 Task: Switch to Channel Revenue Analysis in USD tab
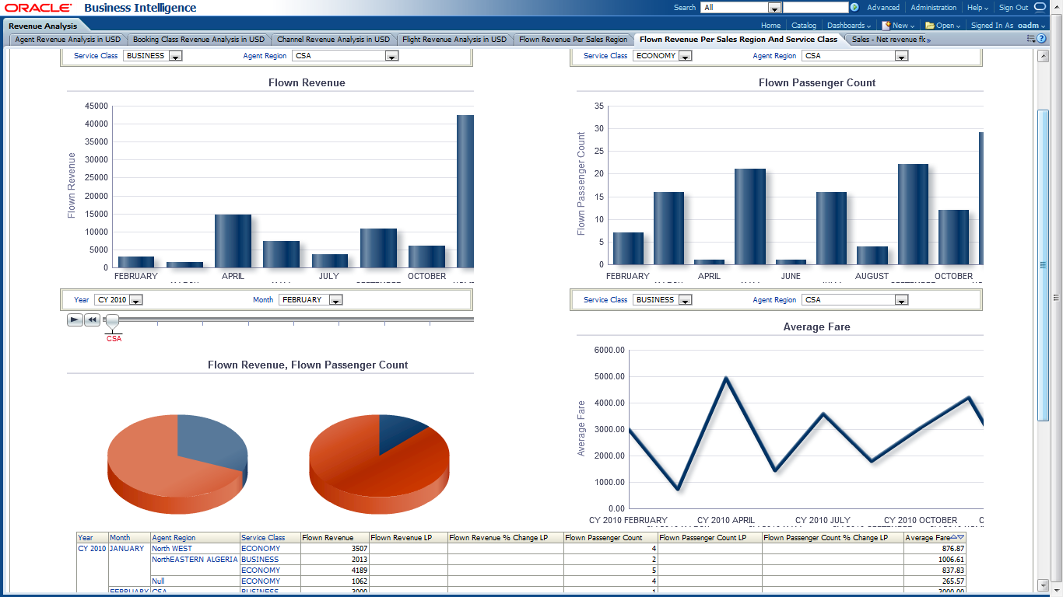[x=333, y=39]
